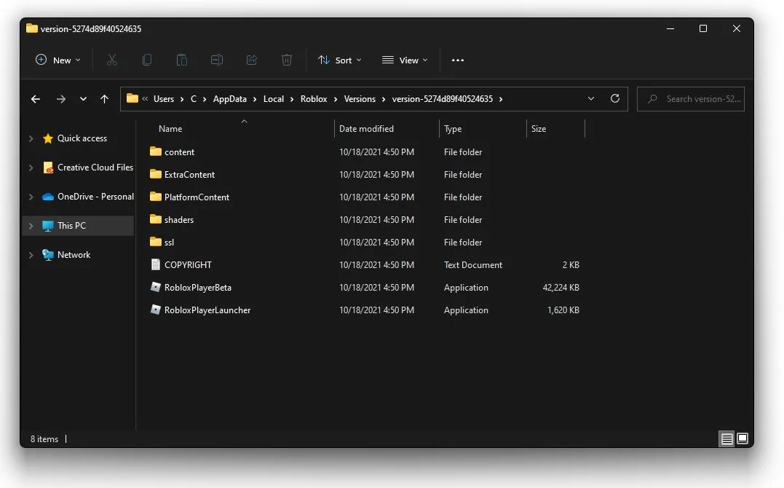Click the Rename icon in toolbar

[216, 60]
